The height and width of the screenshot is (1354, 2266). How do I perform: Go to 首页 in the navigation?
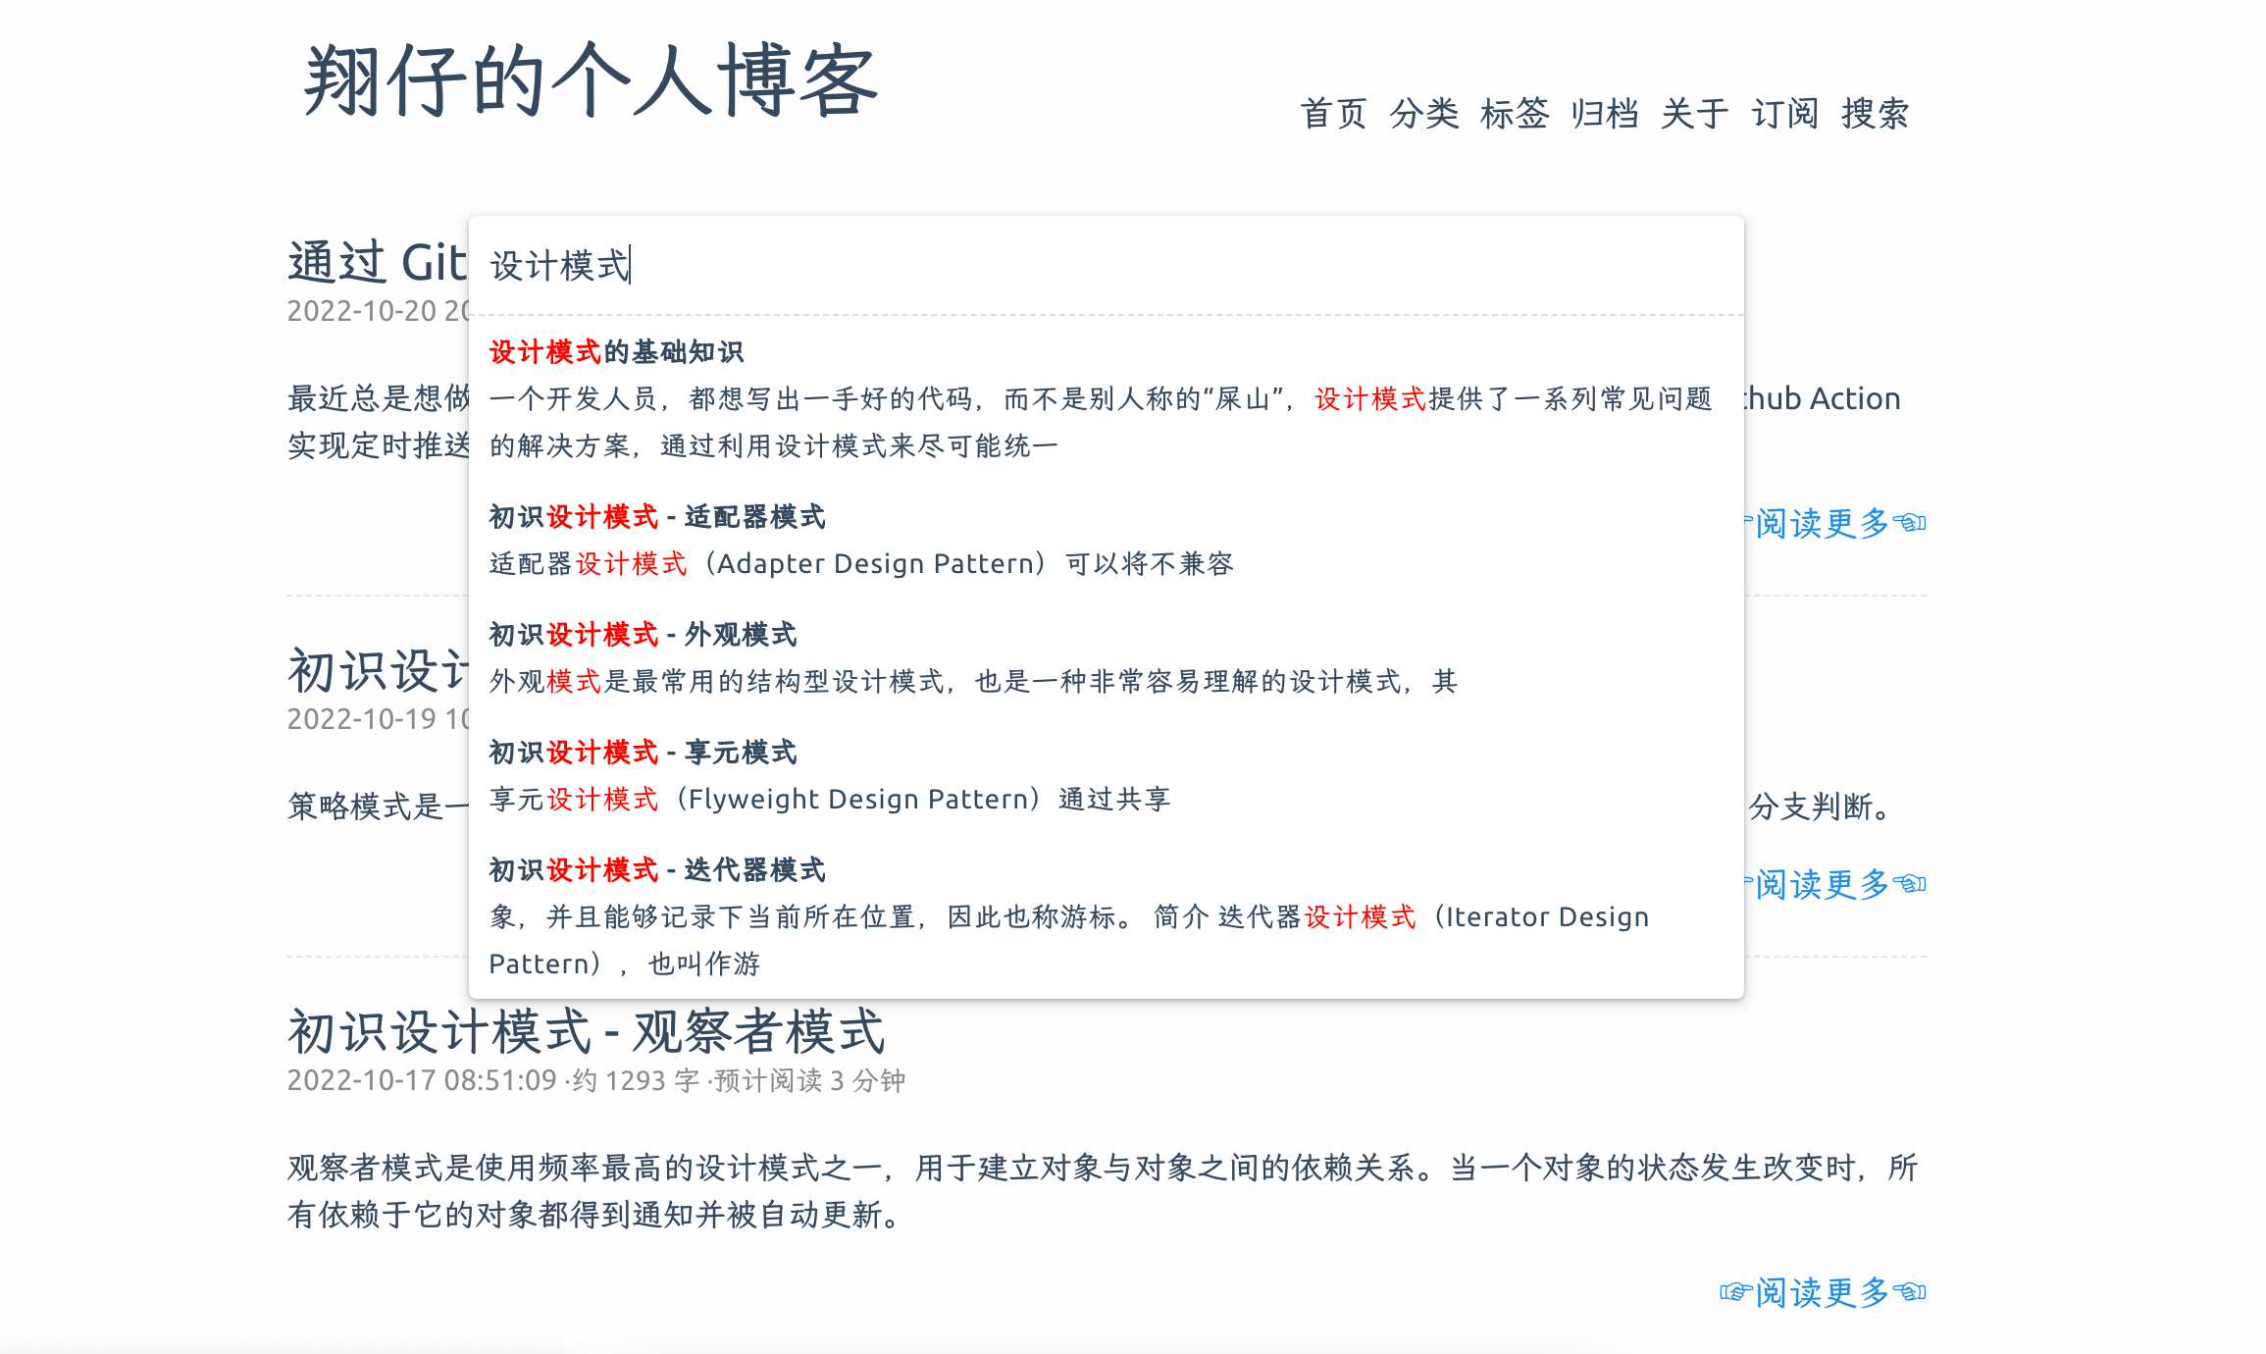coord(1333,114)
